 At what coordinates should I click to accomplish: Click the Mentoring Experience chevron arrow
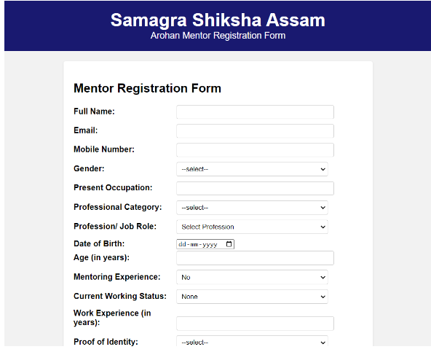click(323, 278)
